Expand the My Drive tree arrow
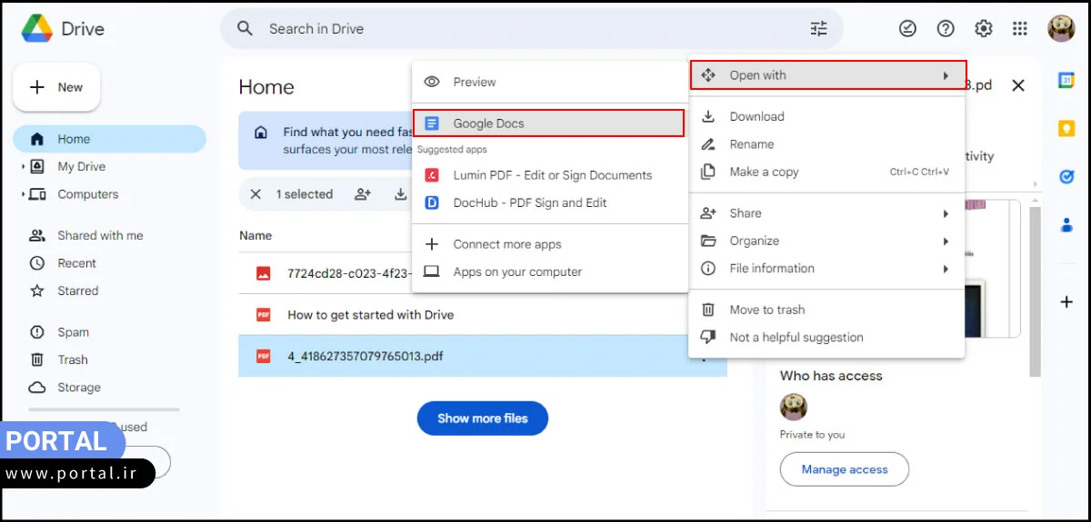The image size is (1091, 522). pyautogui.click(x=23, y=167)
